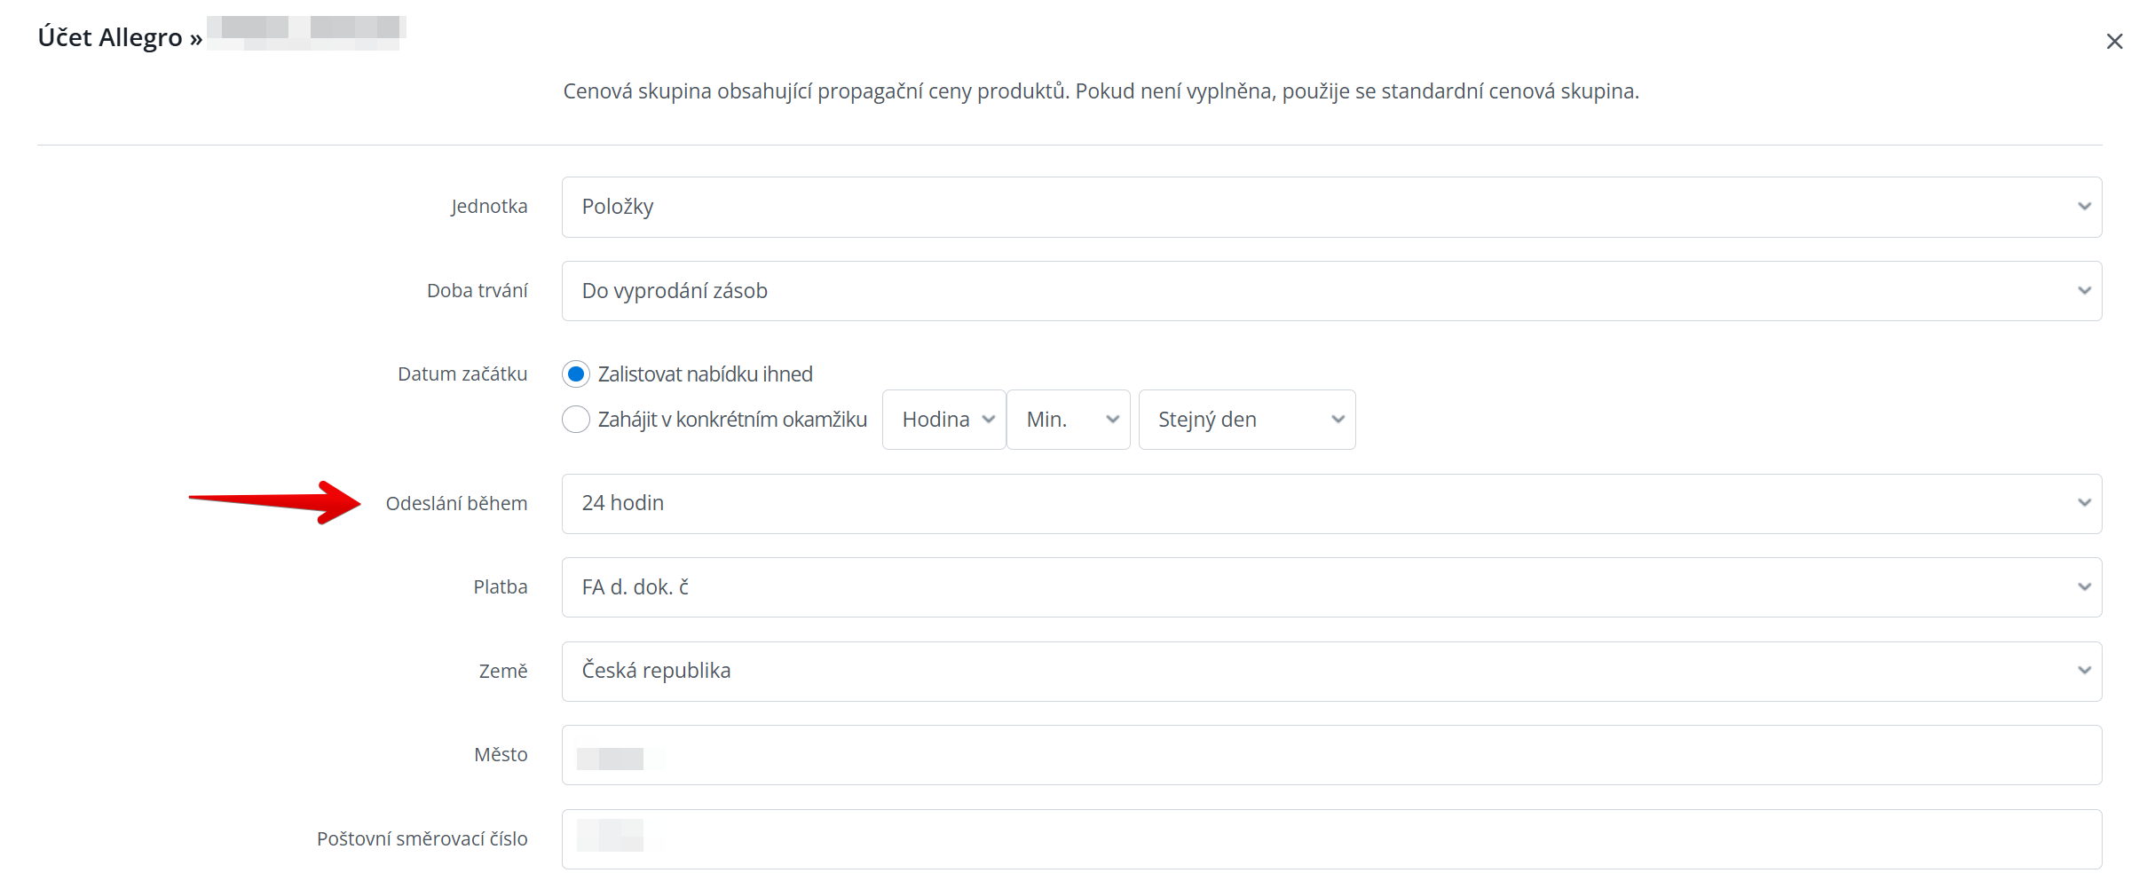Click the 'Zahájit v konkrétním okamžiku' label text

(732, 420)
